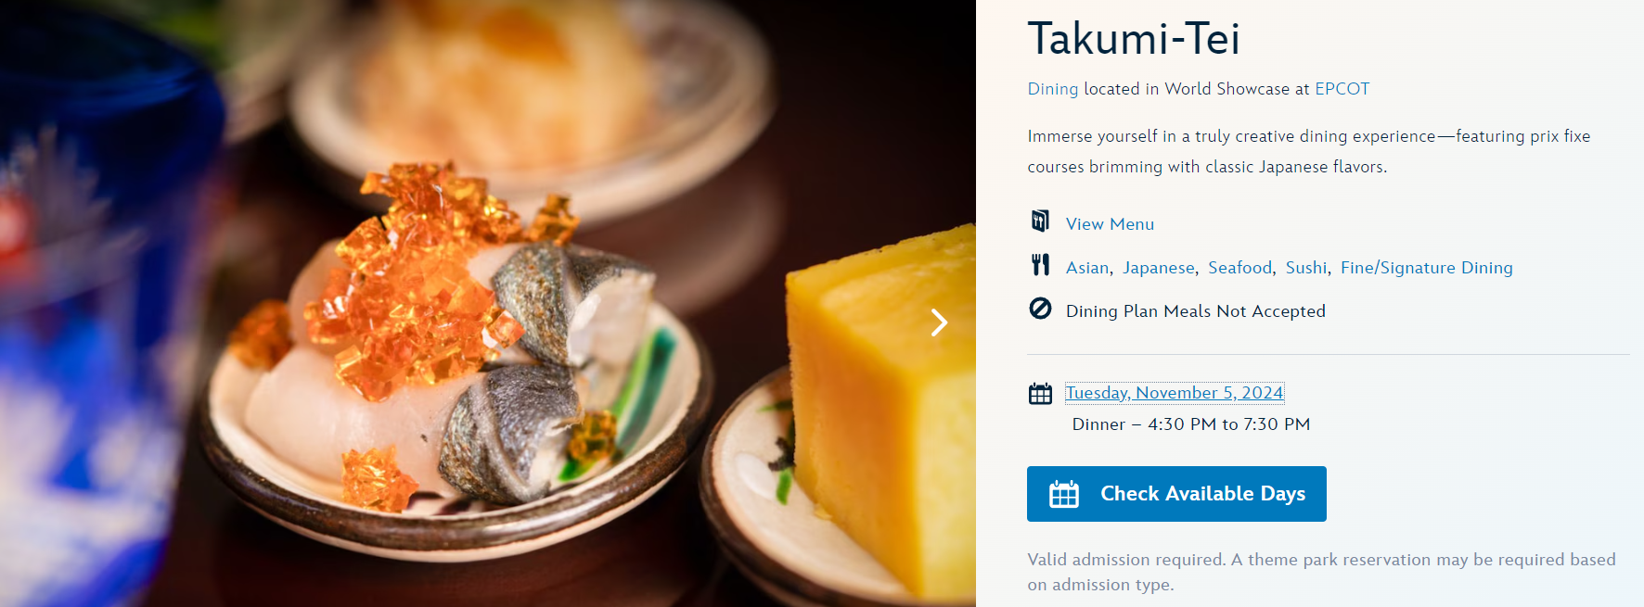Click the fork and knife cuisine icon
This screenshot has width=1644, height=607.
point(1040,265)
